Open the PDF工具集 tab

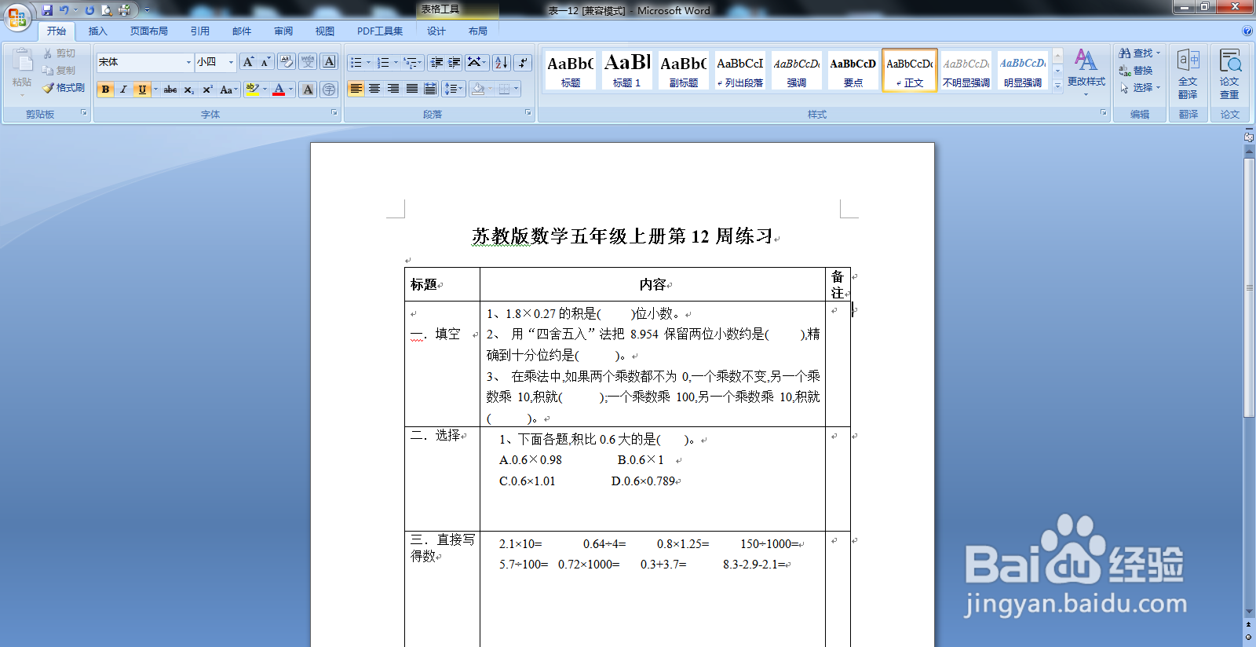point(380,31)
